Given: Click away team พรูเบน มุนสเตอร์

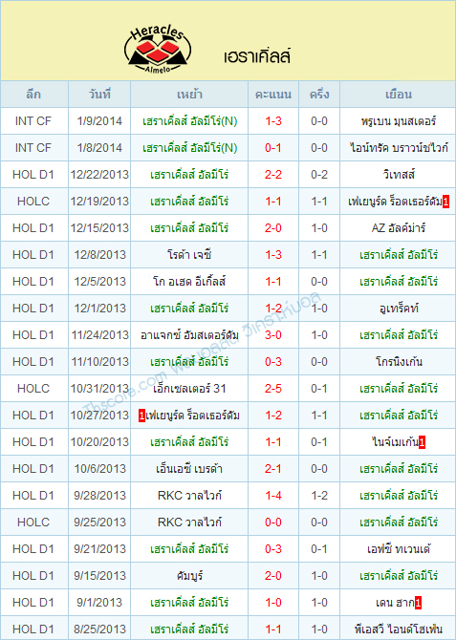Looking at the screenshot, I should coord(399,121).
